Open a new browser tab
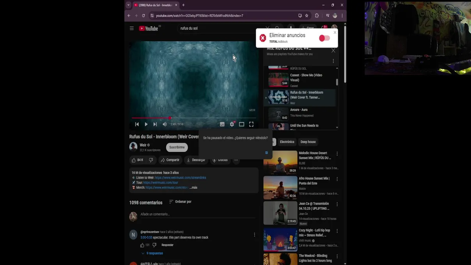 [183, 5]
